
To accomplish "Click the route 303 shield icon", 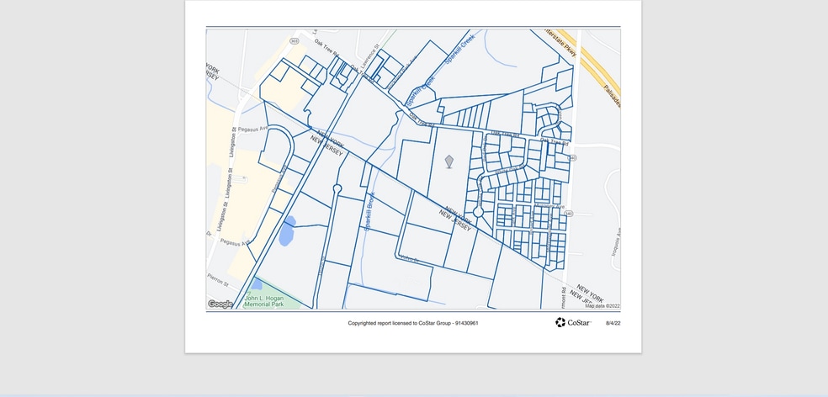I will [x=294, y=40].
